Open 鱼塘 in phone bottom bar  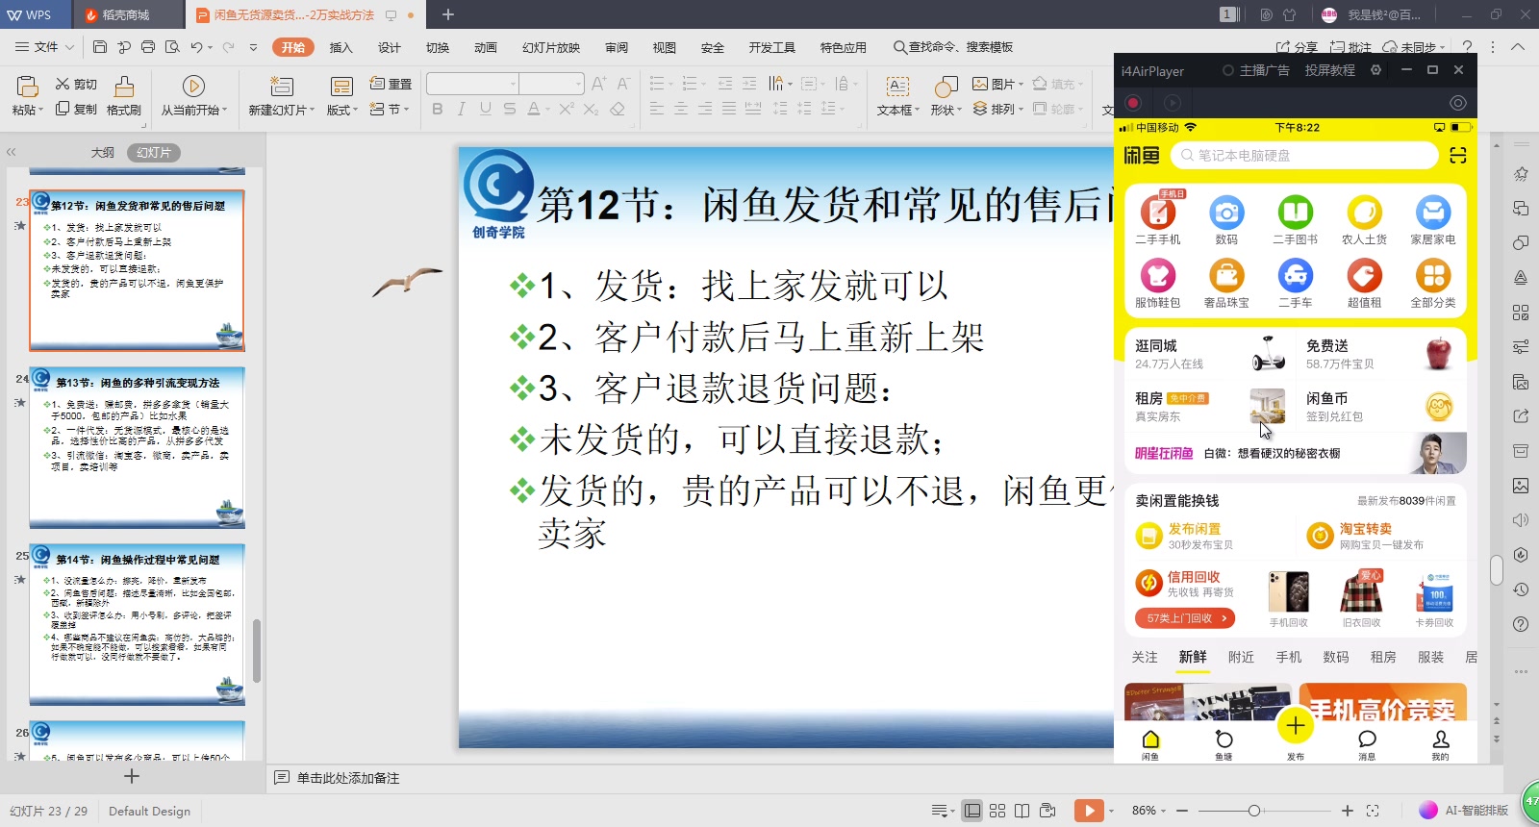coord(1224,744)
